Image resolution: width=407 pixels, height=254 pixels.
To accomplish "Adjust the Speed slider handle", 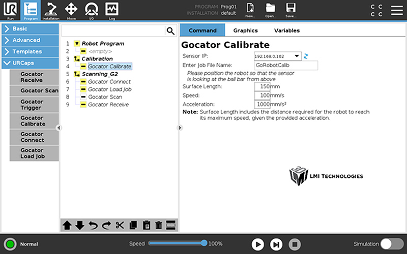I will pos(205,243).
